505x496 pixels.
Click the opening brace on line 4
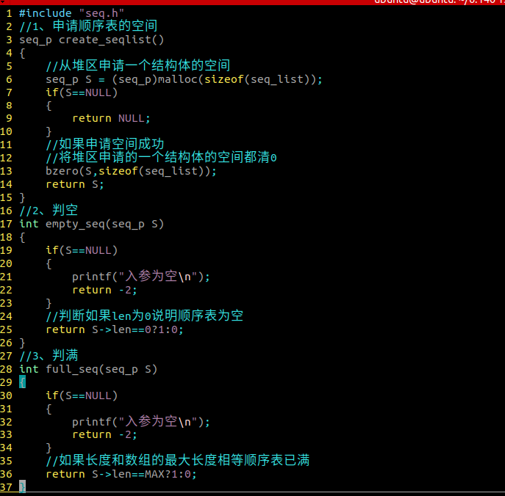click(x=22, y=53)
